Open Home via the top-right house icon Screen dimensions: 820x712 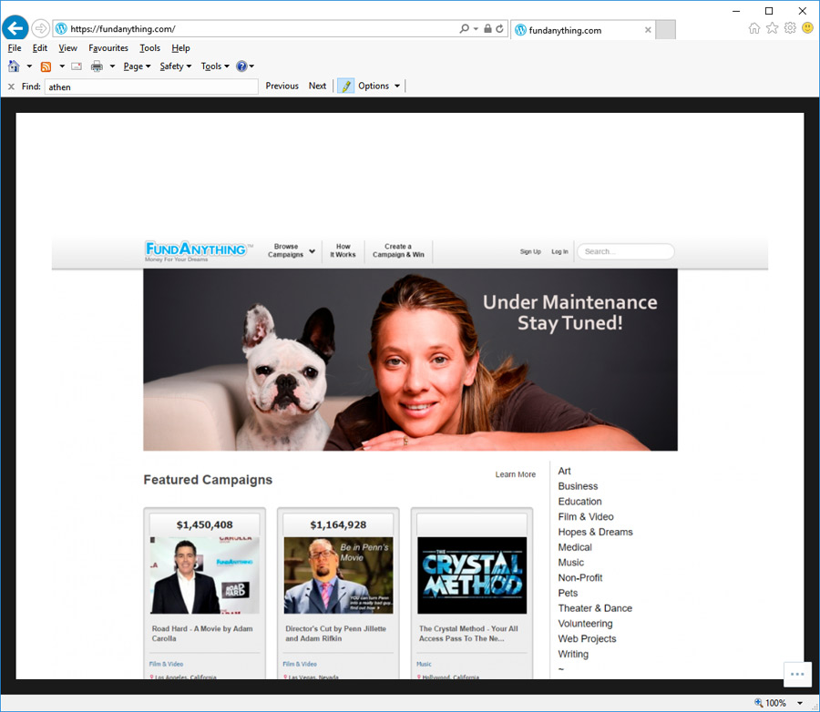754,28
